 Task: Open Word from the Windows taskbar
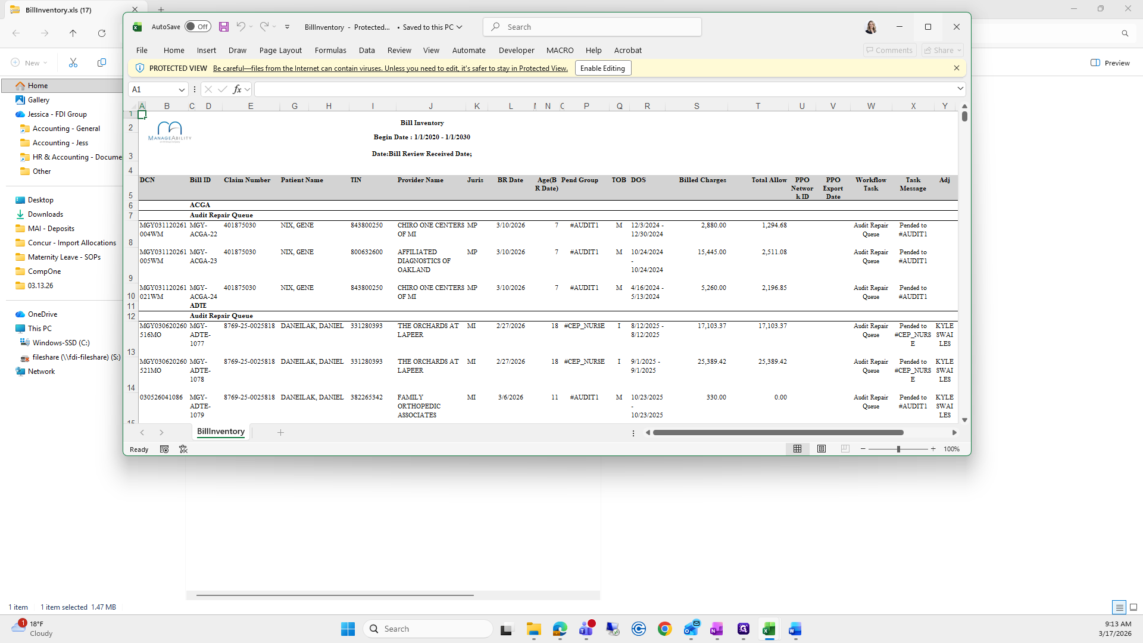795,629
